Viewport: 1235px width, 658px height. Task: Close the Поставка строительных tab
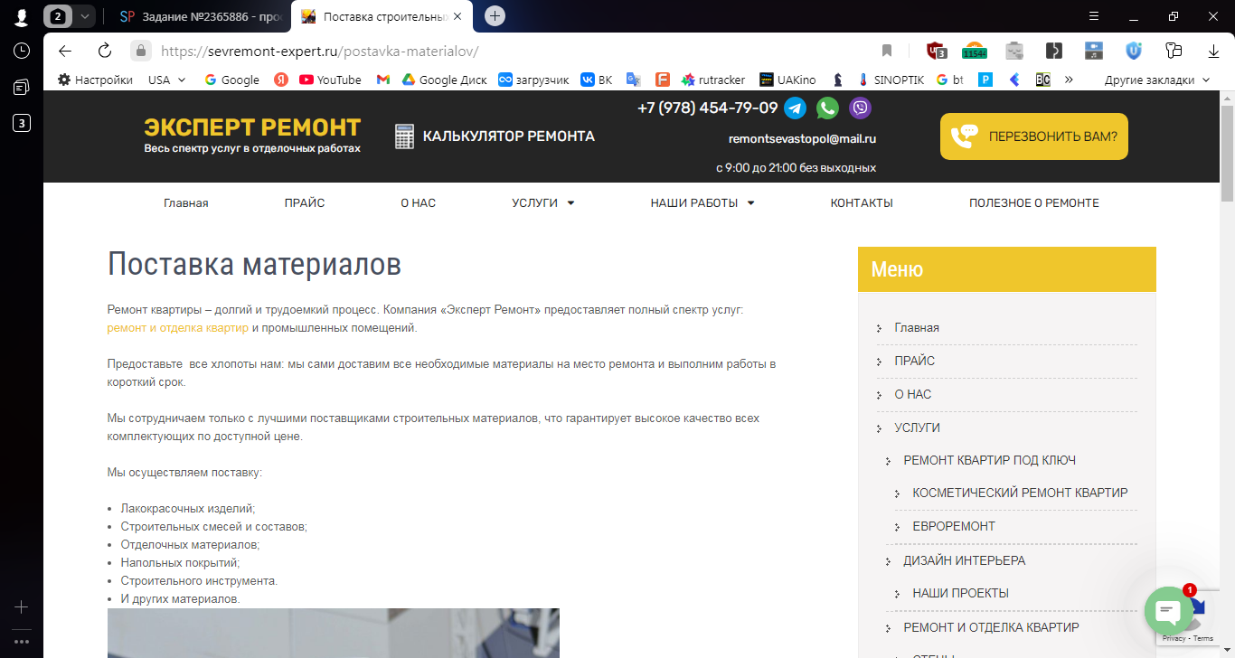pos(457,16)
